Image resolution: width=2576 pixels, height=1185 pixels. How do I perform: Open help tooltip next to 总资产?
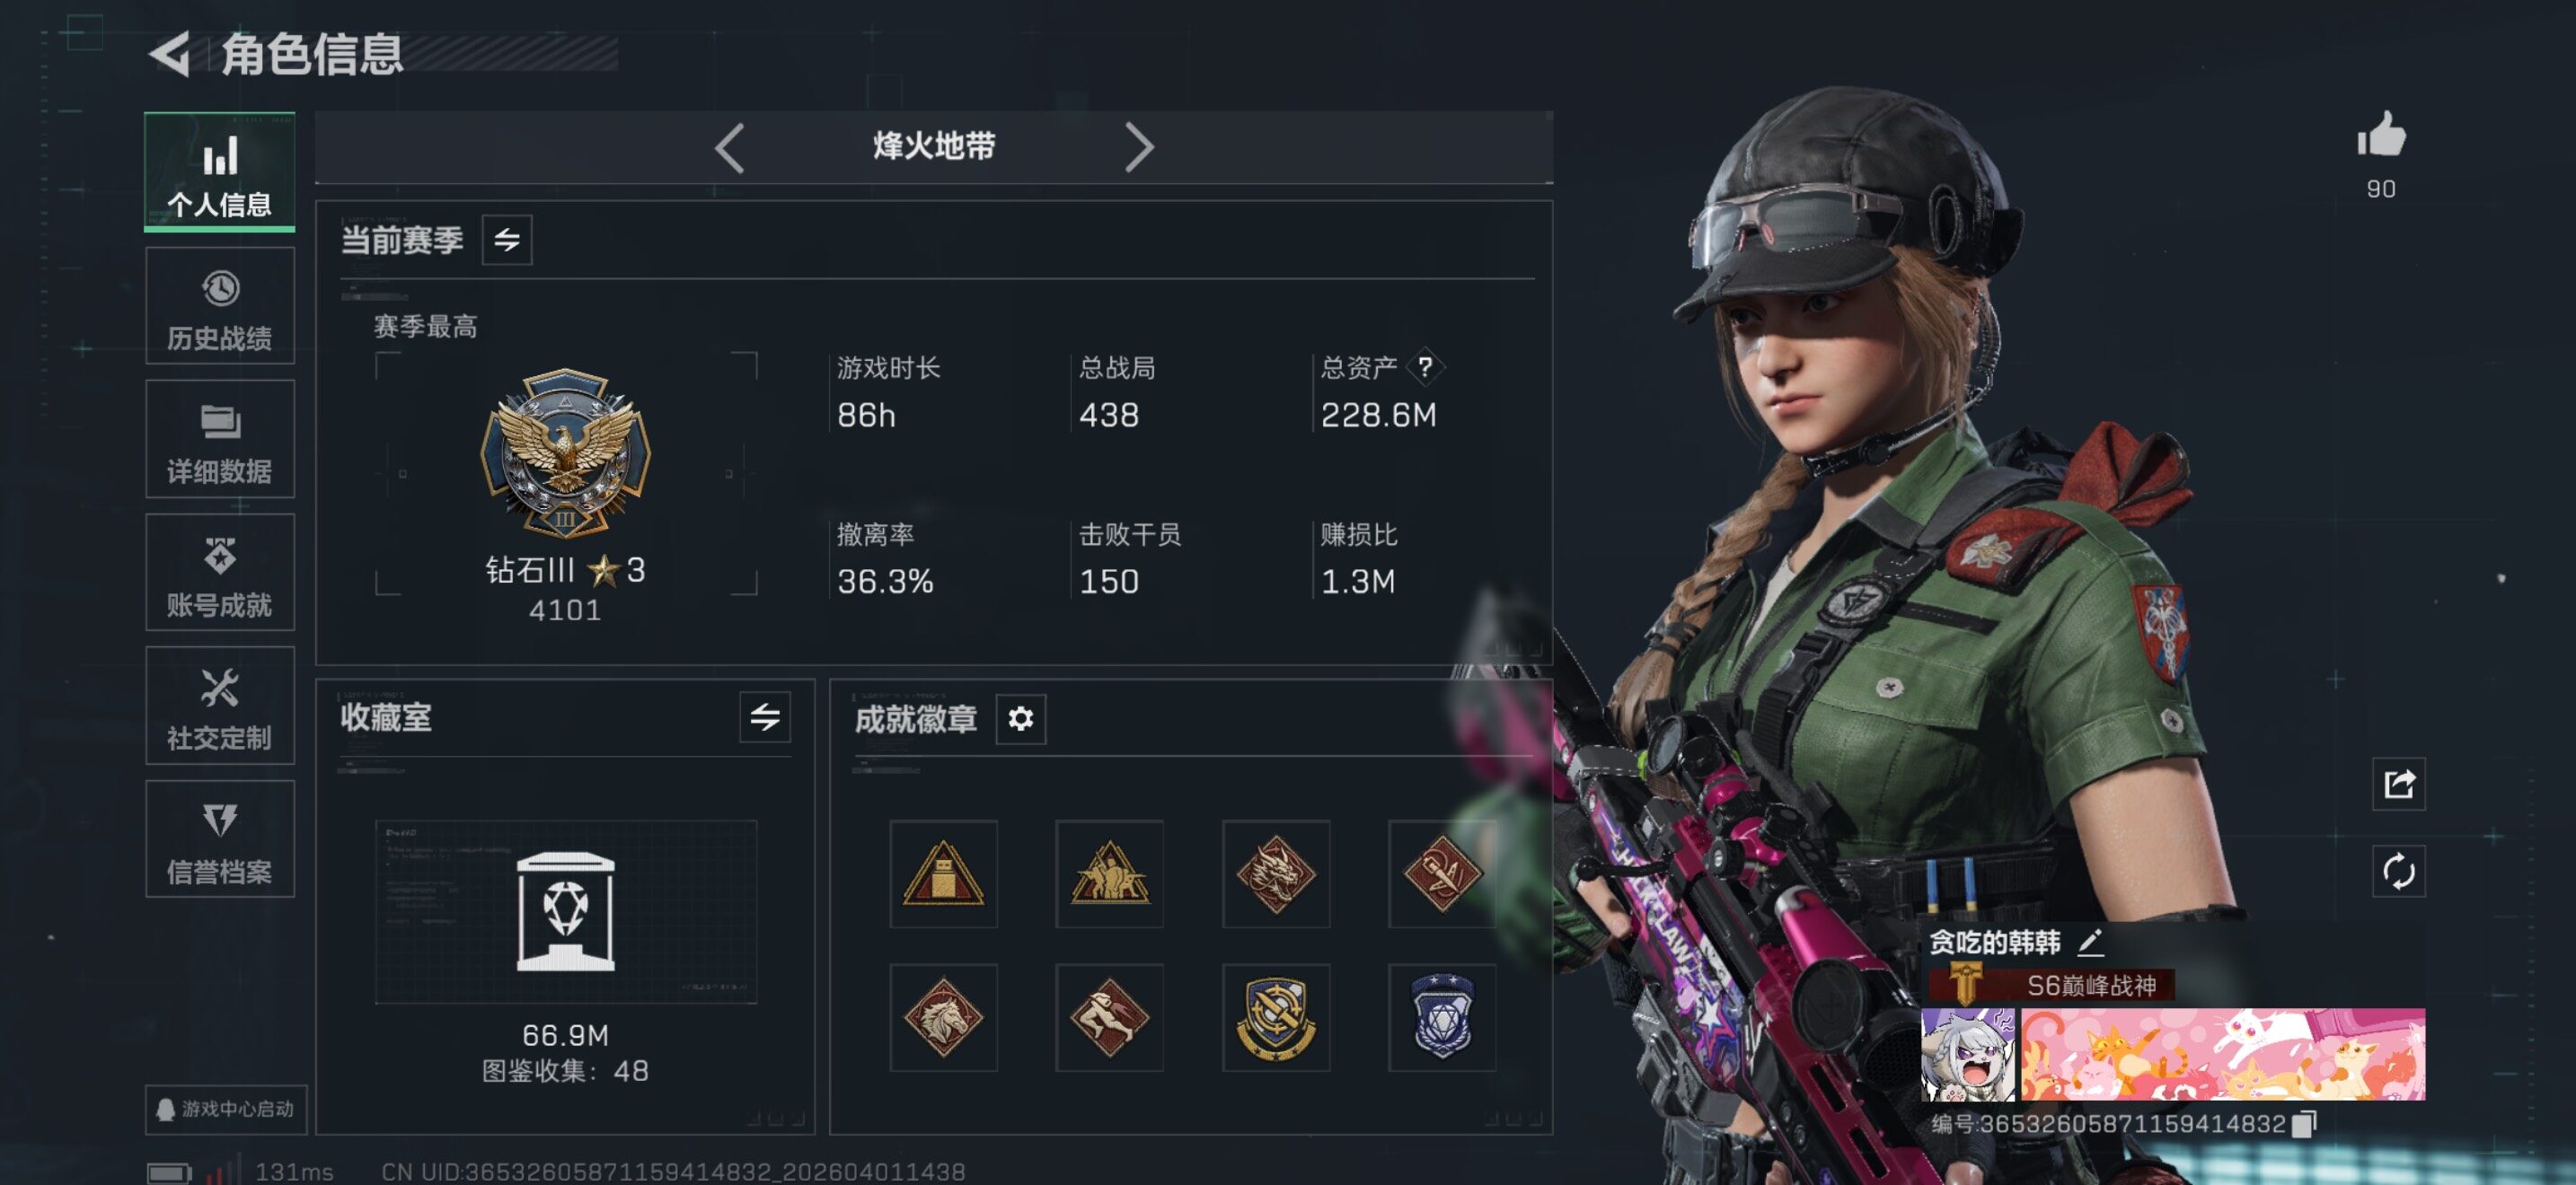tap(1425, 366)
